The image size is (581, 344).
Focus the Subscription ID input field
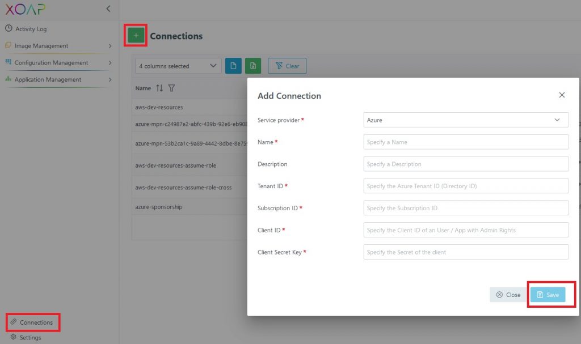coord(466,208)
